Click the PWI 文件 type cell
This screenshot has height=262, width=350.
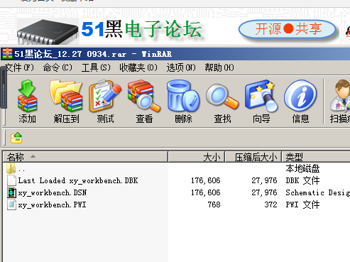[302, 204]
